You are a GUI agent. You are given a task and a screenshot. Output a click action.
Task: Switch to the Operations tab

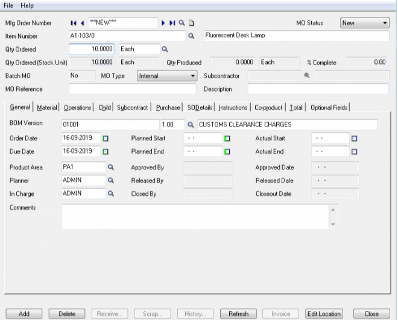pos(77,107)
